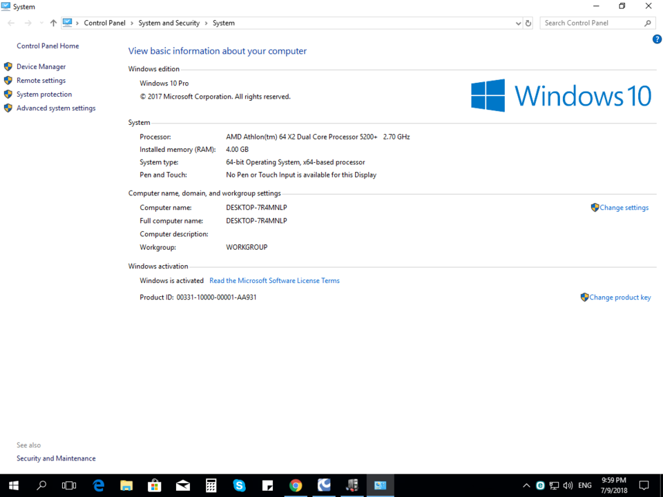
Task: Click the 4.00 GB installed memory value
Action: pos(237,150)
